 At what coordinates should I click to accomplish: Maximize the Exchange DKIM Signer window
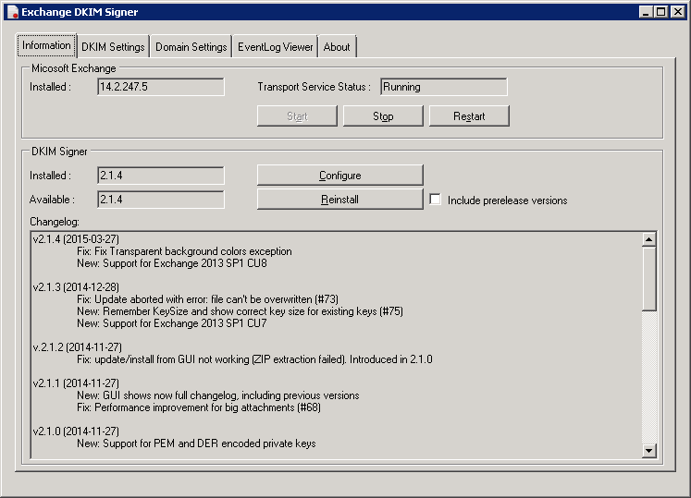pyautogui.click(x=661, y=12)
